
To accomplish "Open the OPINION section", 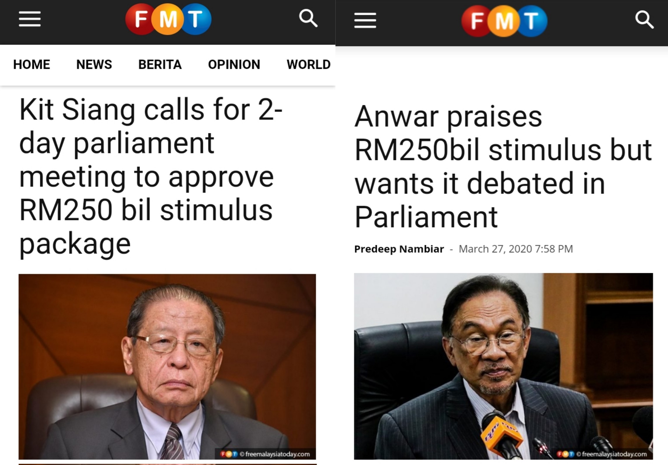I will pos(234,64).
